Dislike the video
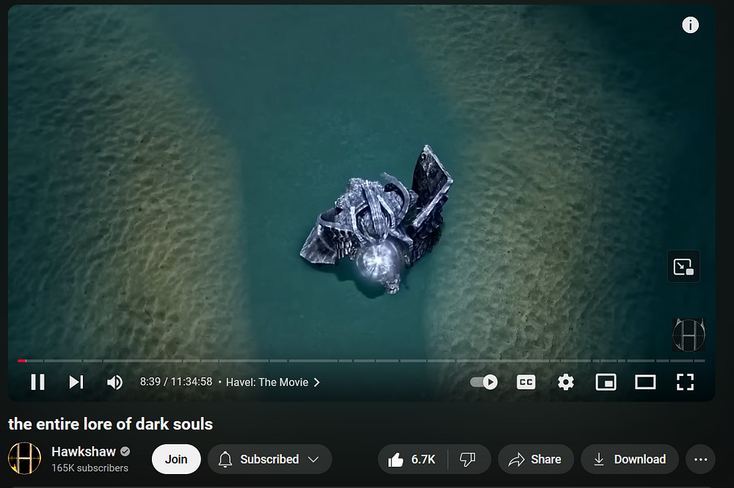This screenshot has height=488, width=734. tap(468, 459)
